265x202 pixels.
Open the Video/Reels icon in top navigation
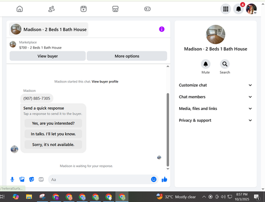(83, 9)
